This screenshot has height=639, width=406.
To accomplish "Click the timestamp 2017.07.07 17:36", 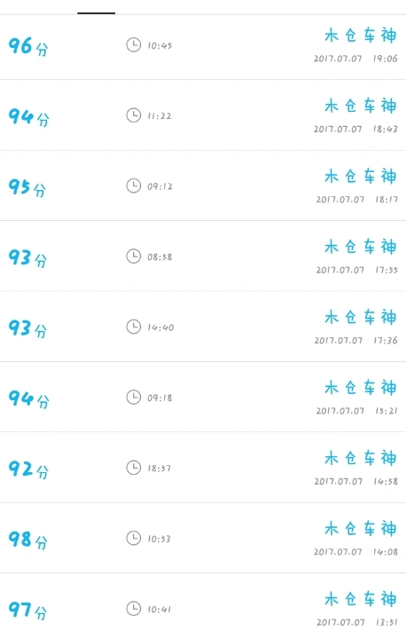I will coord(355,341).
